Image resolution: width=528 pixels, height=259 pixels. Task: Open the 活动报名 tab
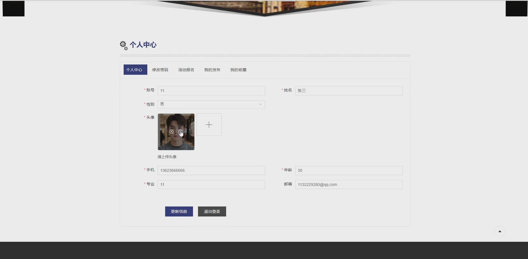click(186, 70)
